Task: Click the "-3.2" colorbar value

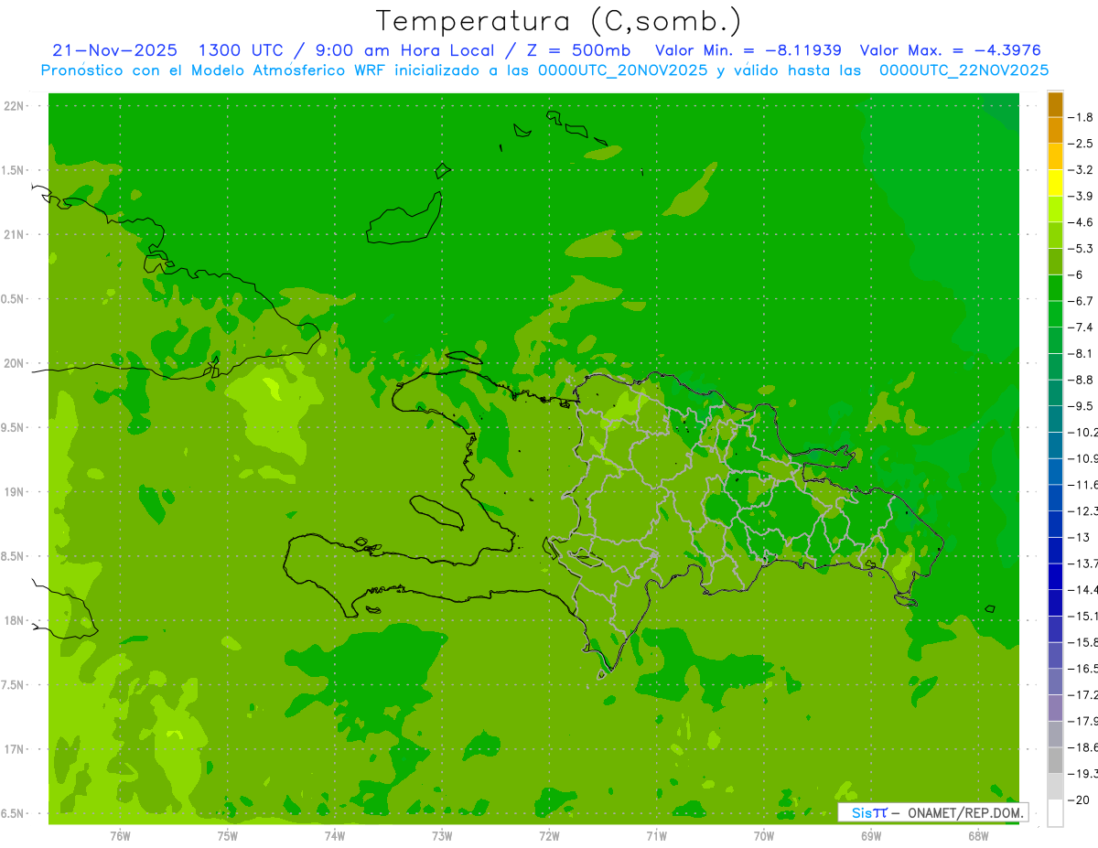Action: 1082,169
